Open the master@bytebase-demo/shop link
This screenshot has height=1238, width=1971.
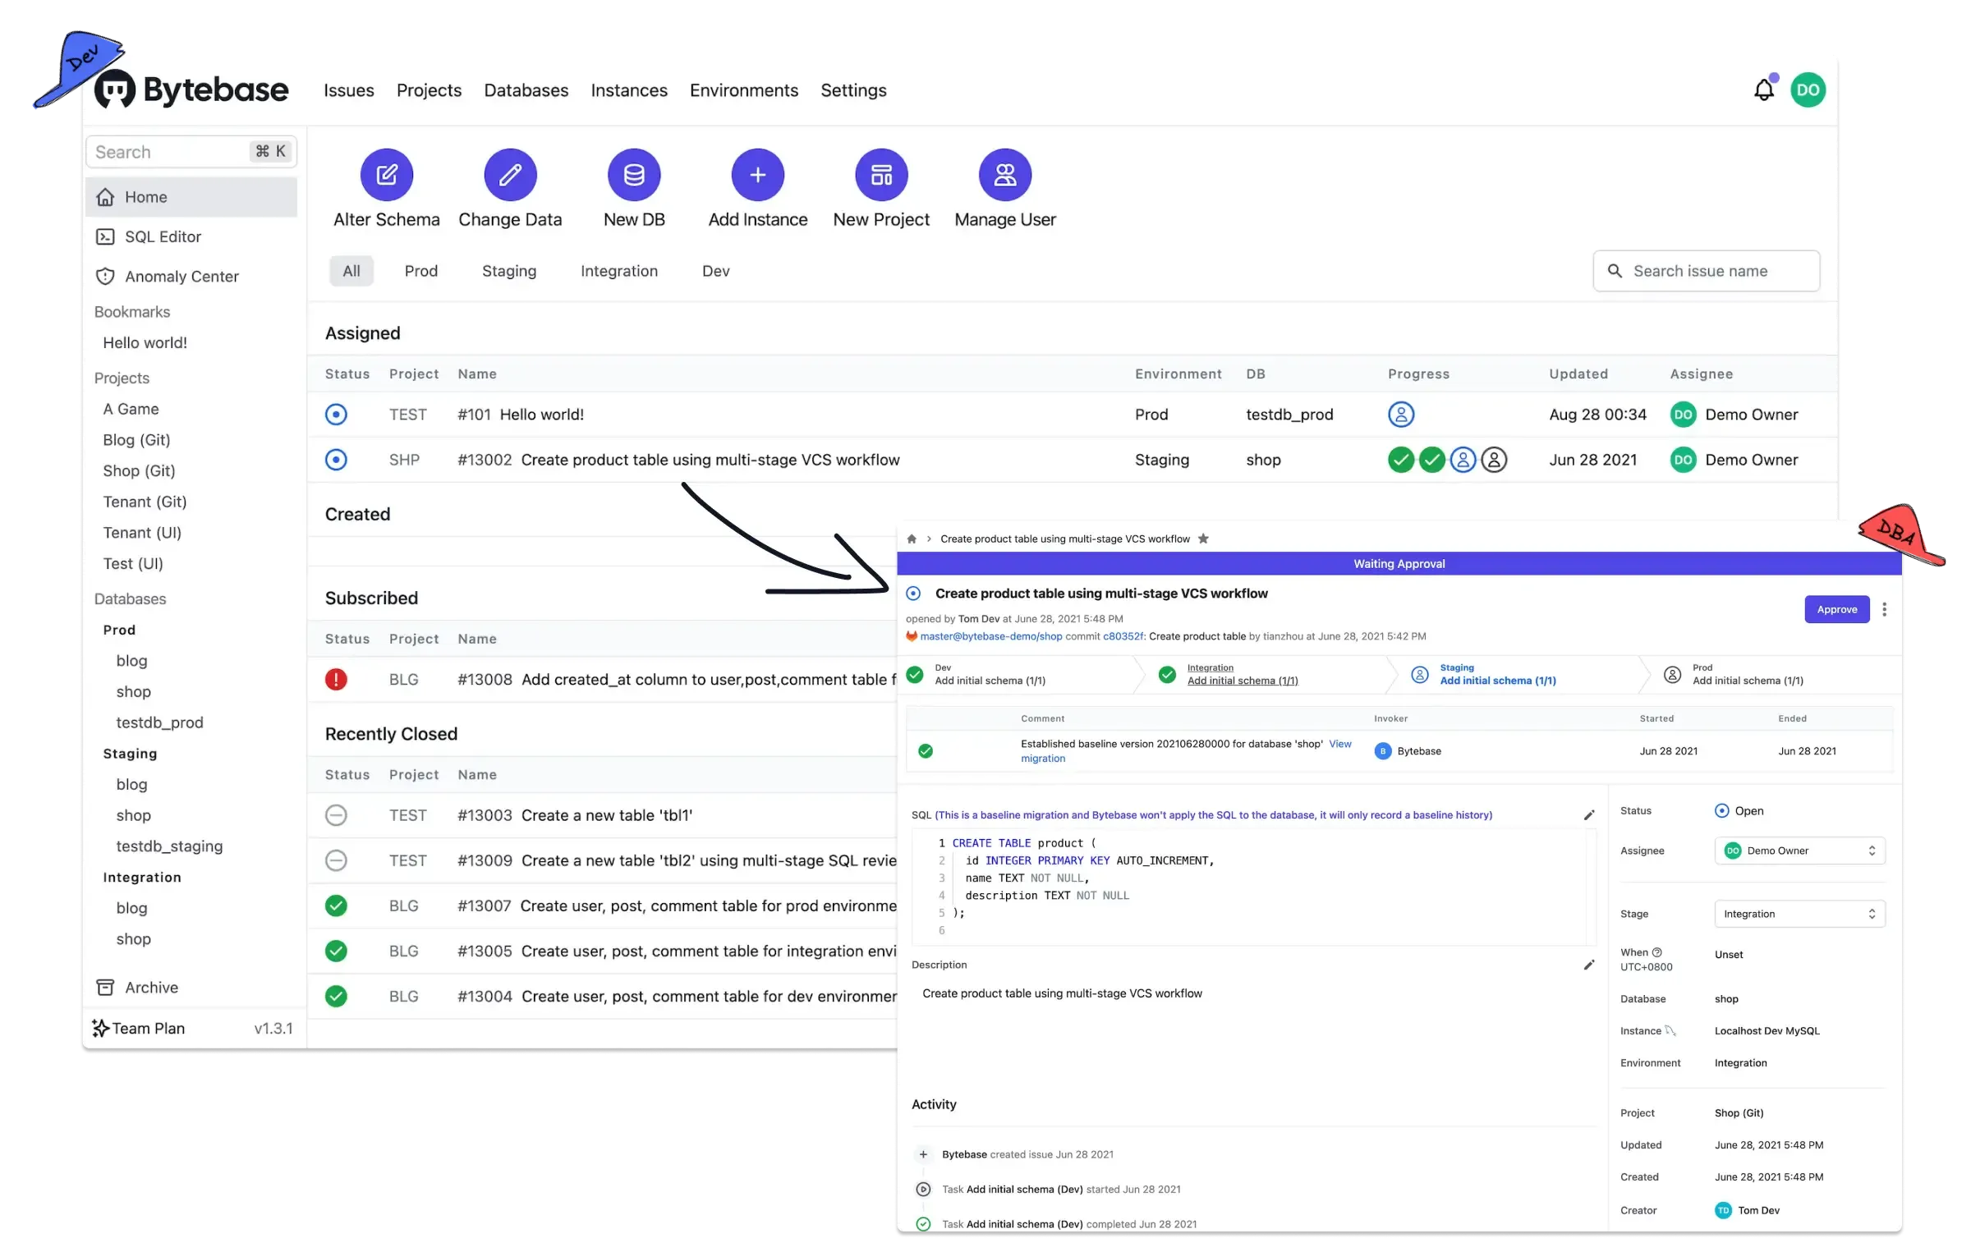[x=991, y=636]
